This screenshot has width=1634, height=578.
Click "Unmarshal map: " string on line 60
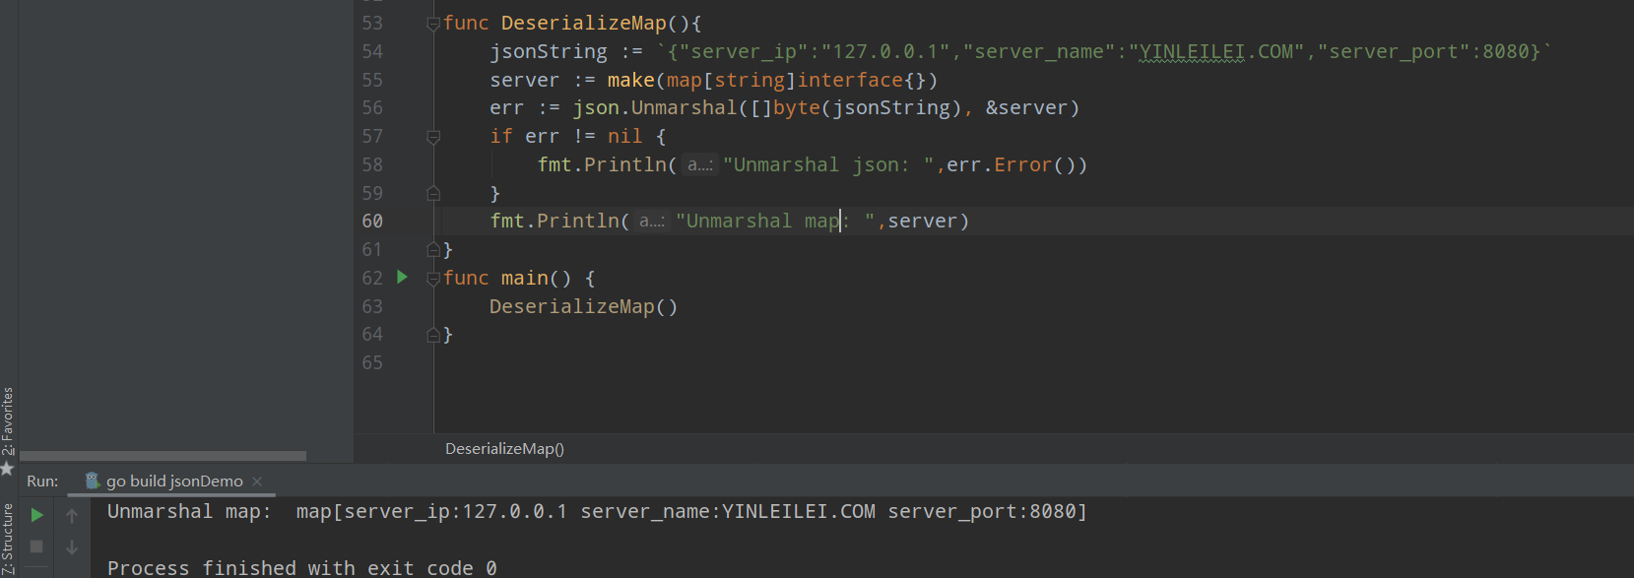click(775, 221)
